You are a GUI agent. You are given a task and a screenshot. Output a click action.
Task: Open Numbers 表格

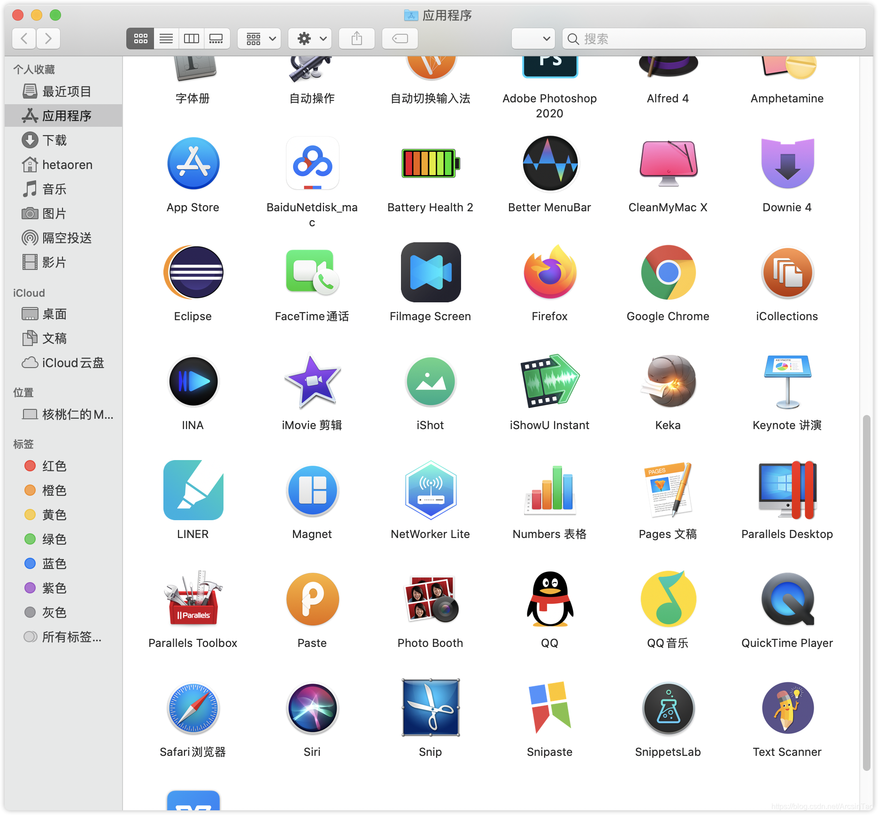(550, 490)
